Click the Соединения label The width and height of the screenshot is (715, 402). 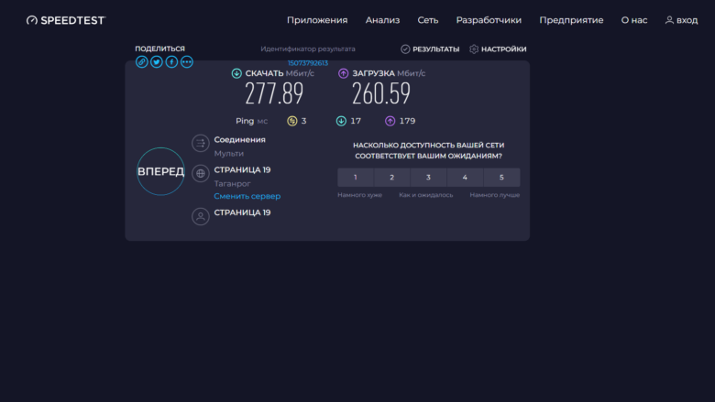pyautogui.click(x=240, y=140)
